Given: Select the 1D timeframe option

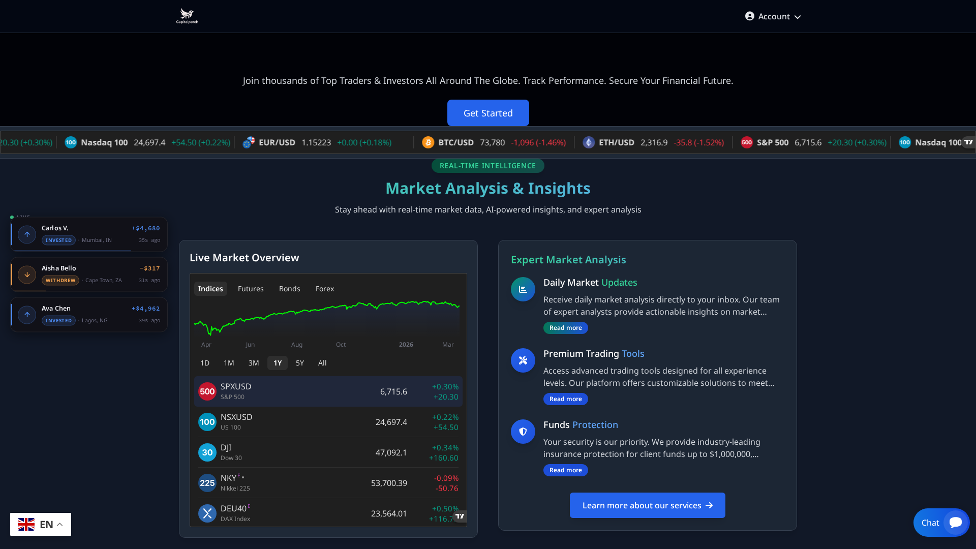Looking at the screenshot, I should 205,363.
